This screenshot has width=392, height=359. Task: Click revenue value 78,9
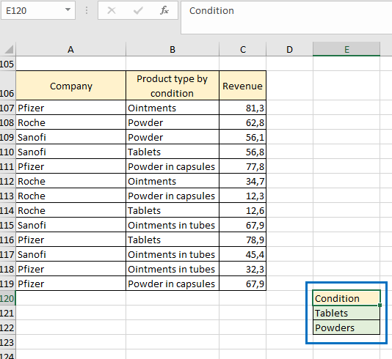pyautogui.click(x=242, y=240)
